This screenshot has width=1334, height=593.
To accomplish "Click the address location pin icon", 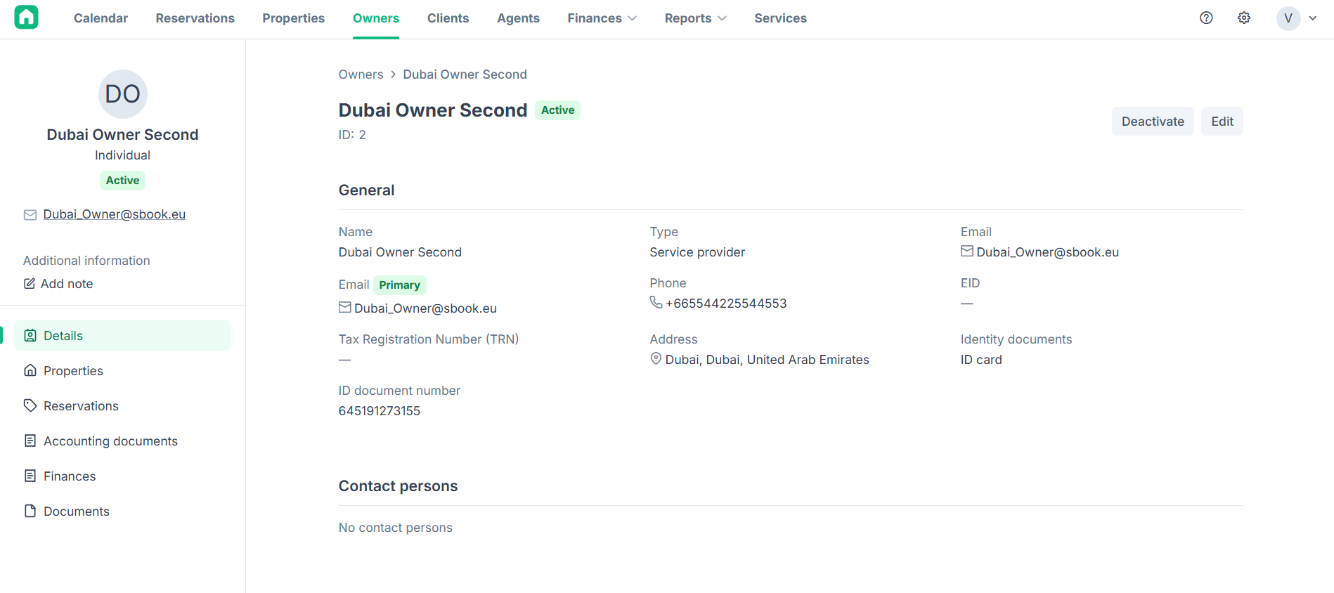I will (x=656, y=359).
